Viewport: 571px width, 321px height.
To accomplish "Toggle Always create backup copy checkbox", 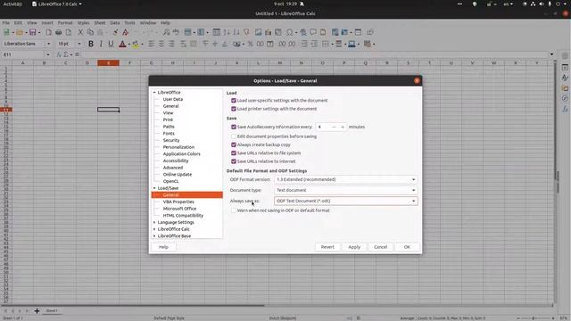I will click(234, 144).
